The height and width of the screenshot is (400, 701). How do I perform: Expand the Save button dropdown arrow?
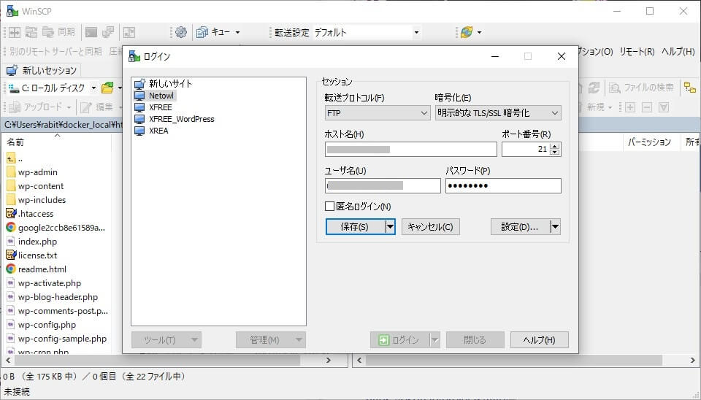click(x=390, y=227)
